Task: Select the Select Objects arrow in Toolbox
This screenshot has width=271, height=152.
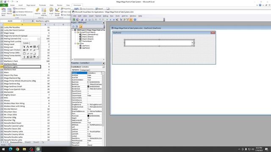Action: [x=24, y=47]
